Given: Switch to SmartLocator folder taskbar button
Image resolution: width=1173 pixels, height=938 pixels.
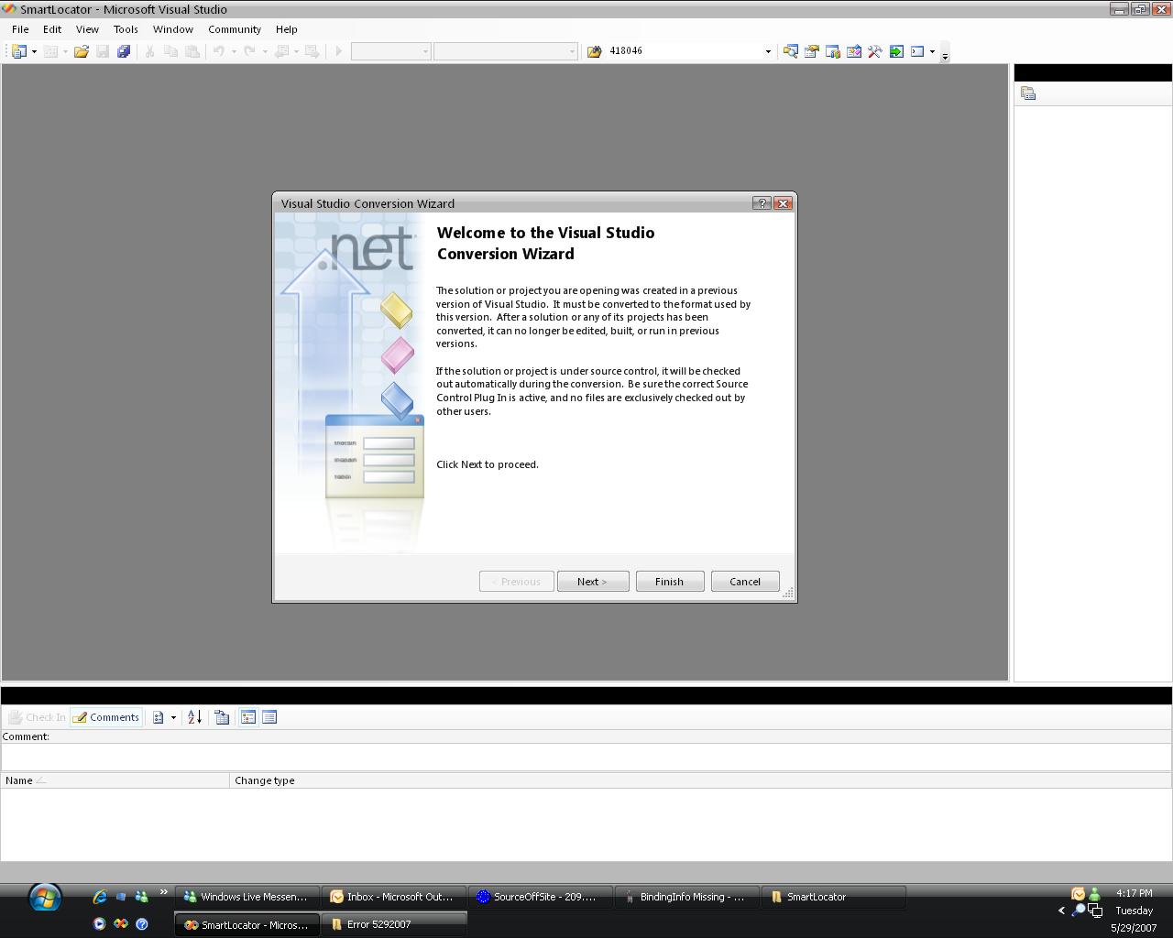Looking at the screenshot, I should pos(834,897).
